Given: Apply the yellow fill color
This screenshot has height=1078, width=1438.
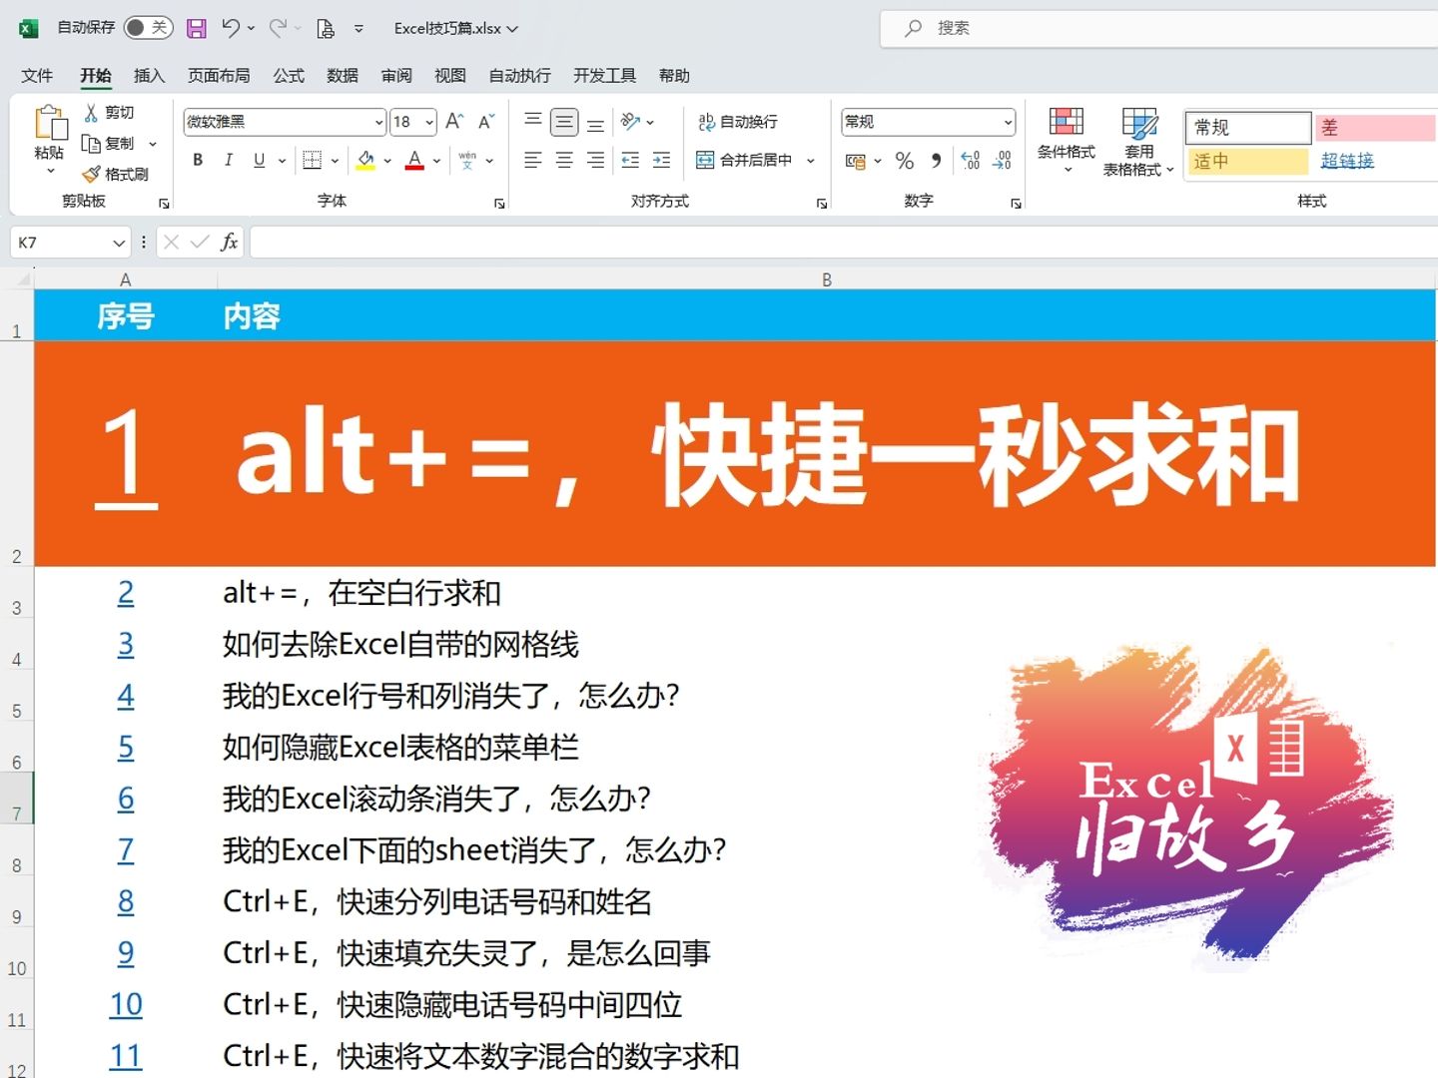Looking at the screenshot, I should [x=365, y=160].
